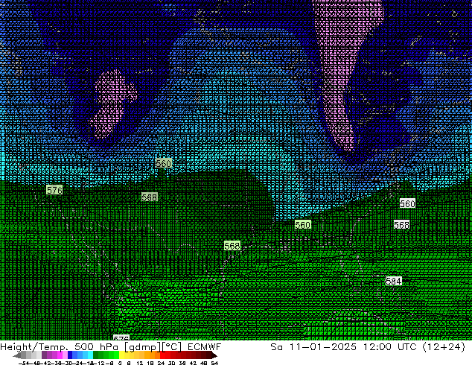Click the grey left arrow end of legend
The width and height of the screenshot is (472, 365).
pyautogui.click(x=17, y=355)
